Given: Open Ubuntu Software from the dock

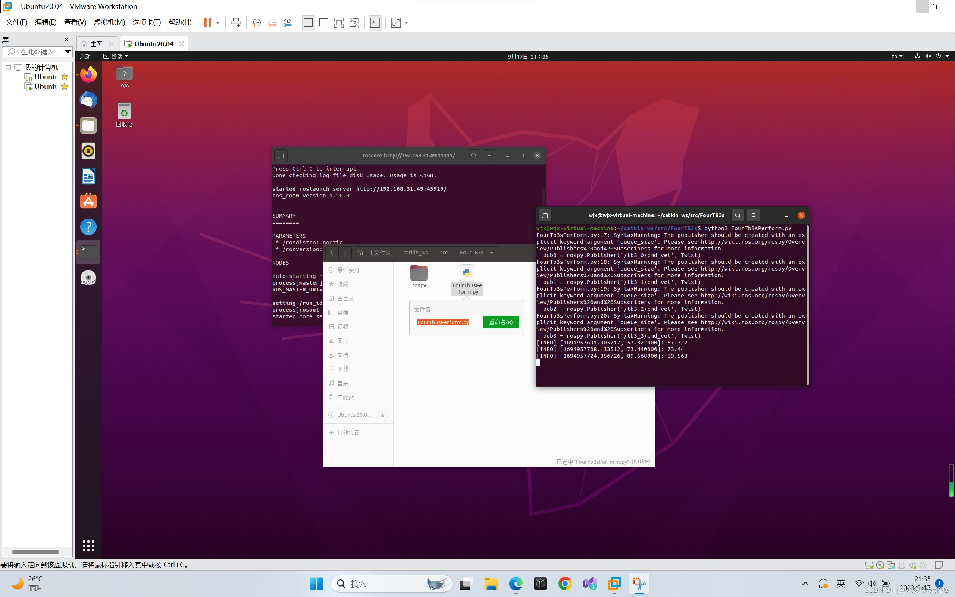Looking at the screenshot, I should pos(88,201).
